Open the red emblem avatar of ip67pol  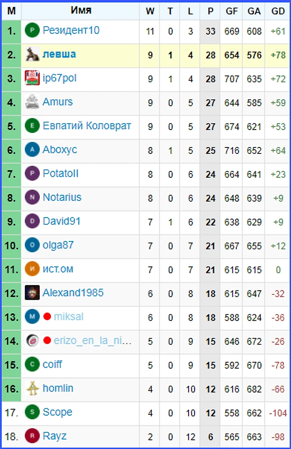pos(32,78)
